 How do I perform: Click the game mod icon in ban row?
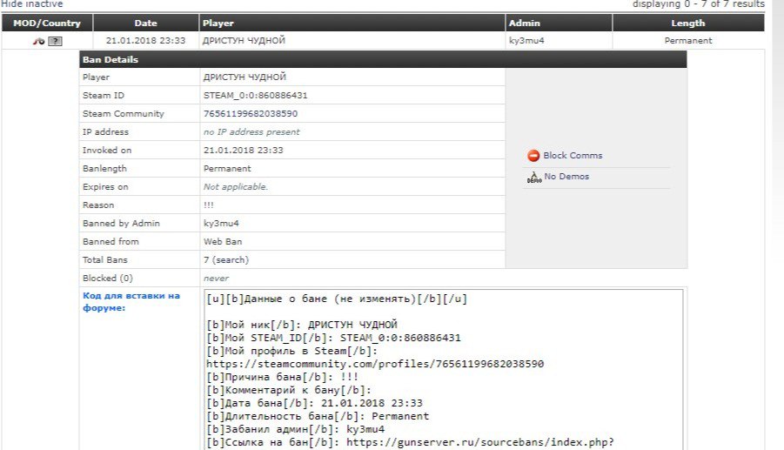(x=39, y=41)
